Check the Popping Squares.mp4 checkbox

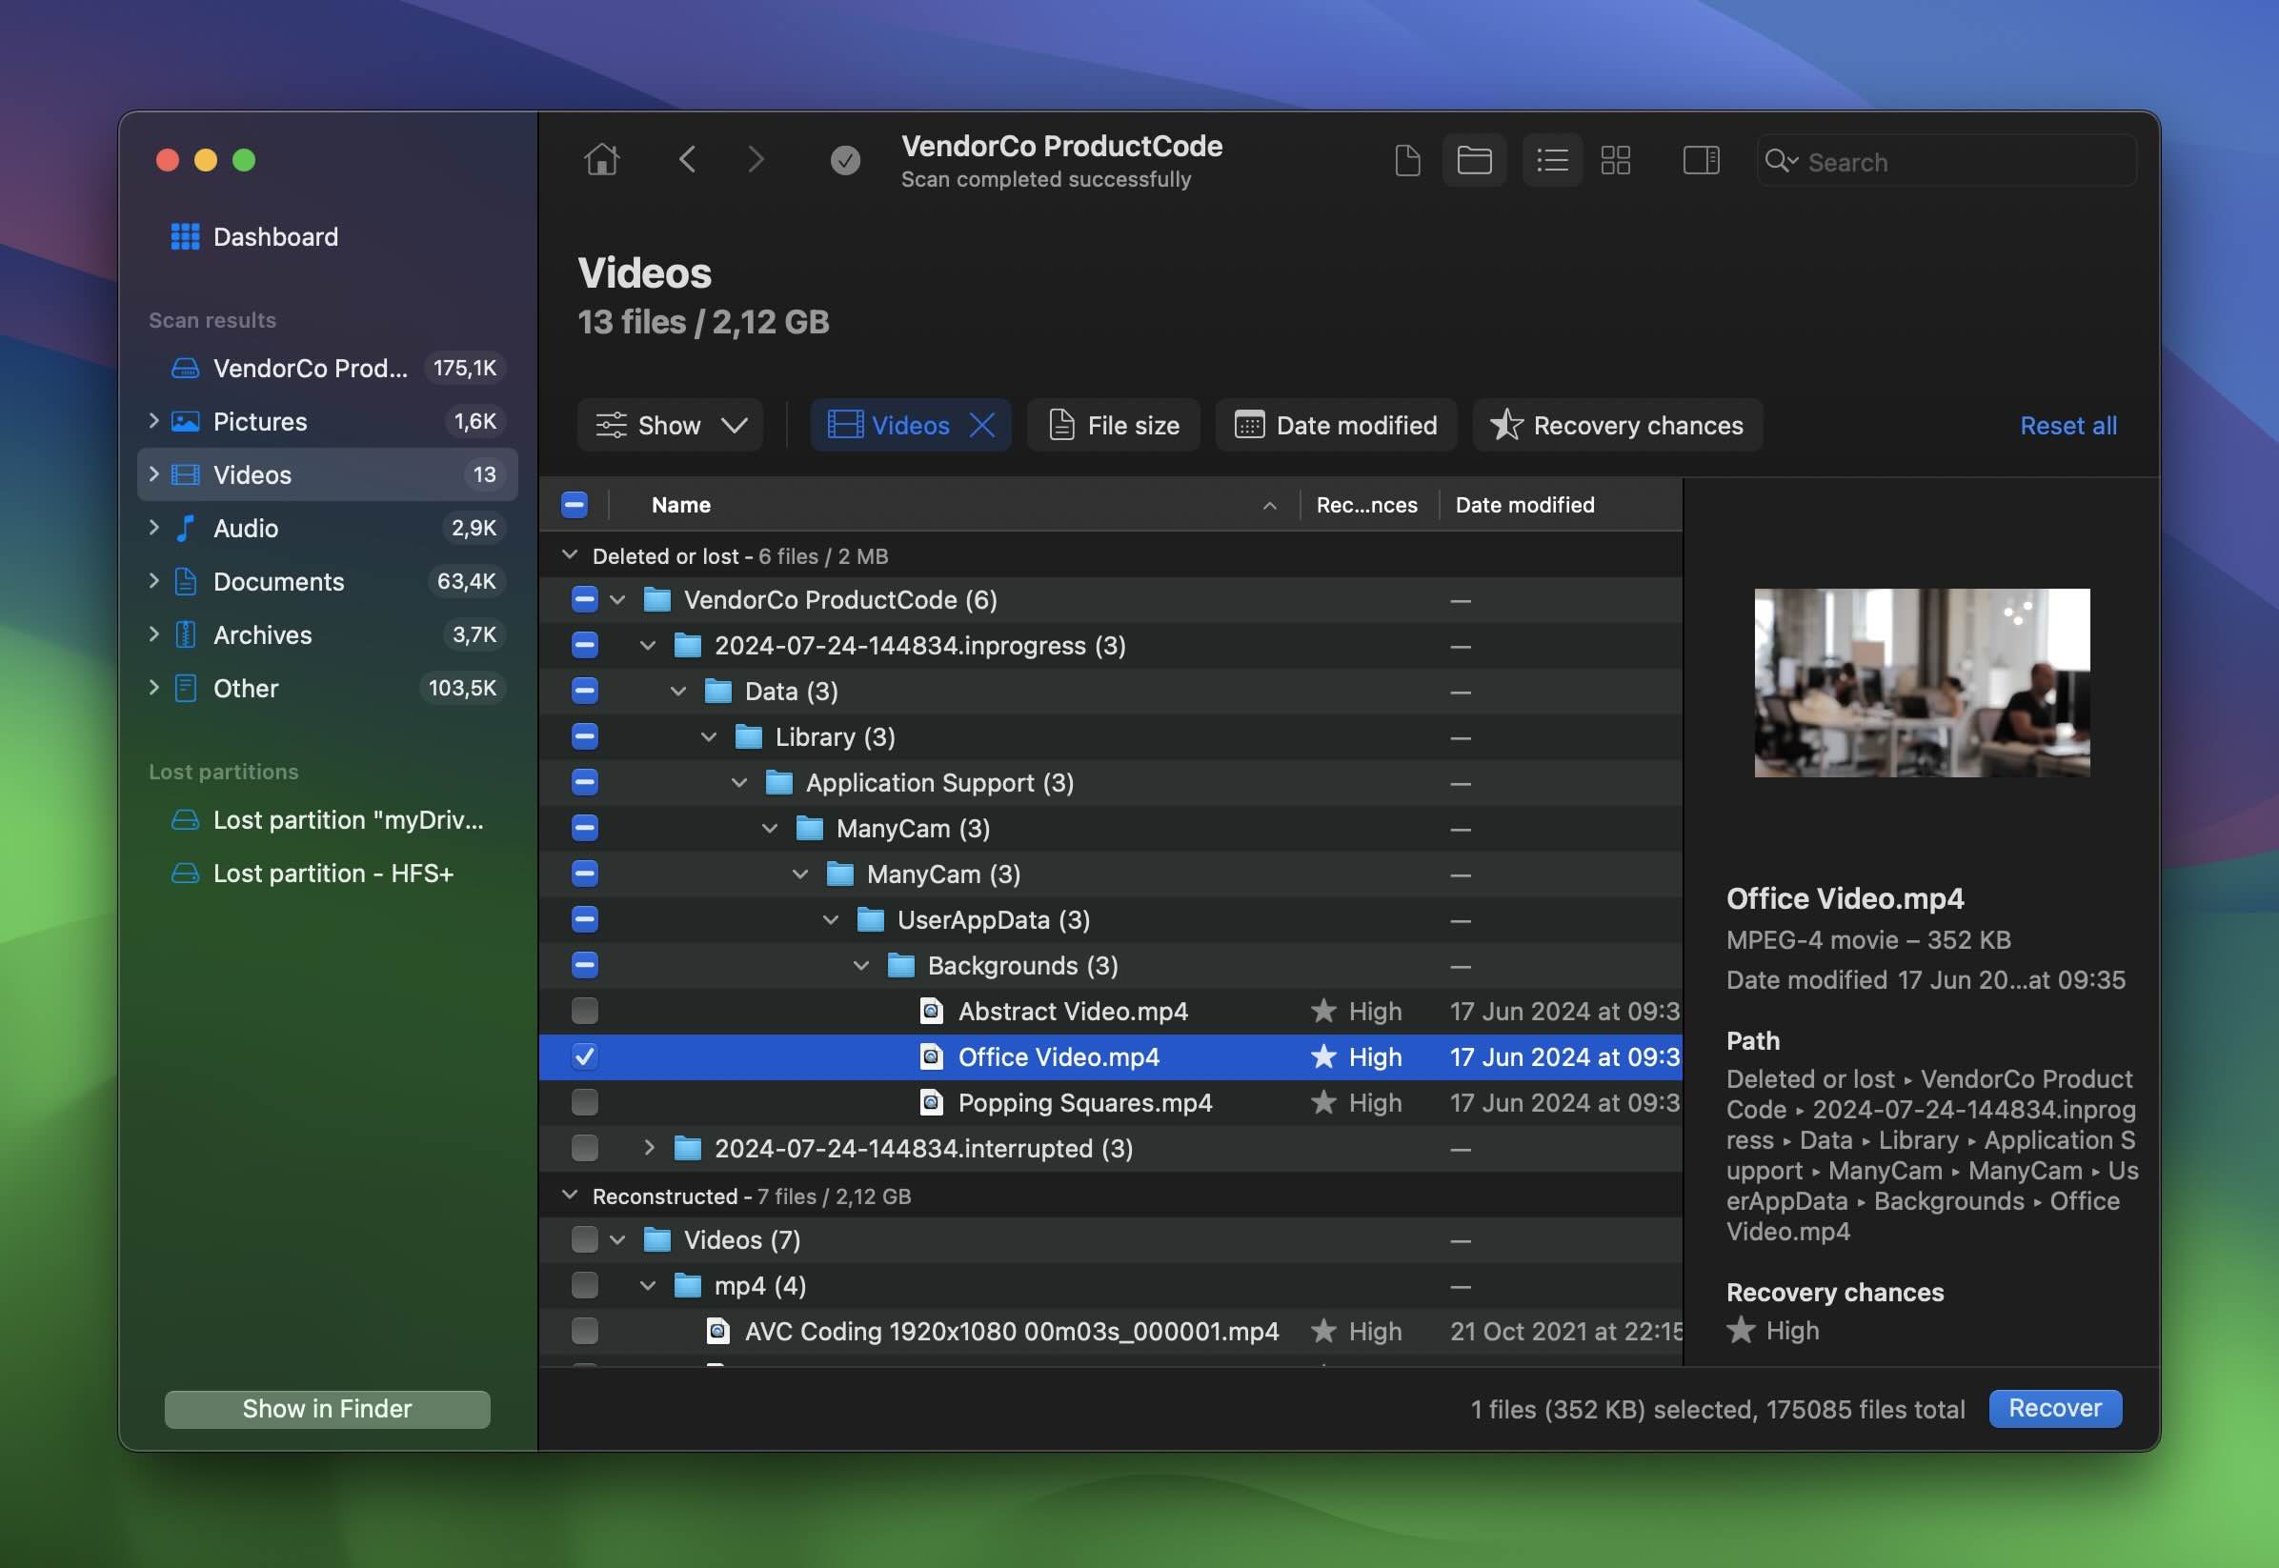point(584,1102)
